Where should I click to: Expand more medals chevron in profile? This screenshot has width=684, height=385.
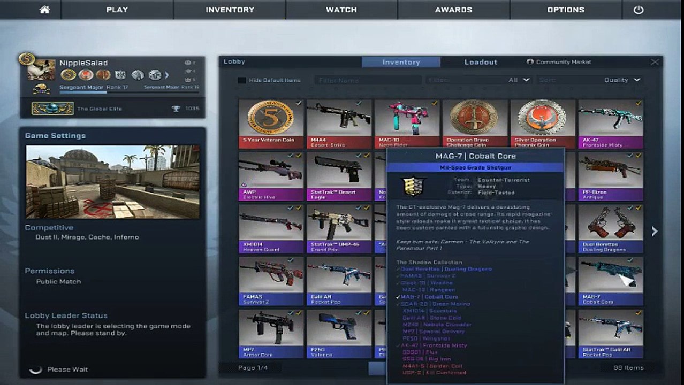click(166, 75)
